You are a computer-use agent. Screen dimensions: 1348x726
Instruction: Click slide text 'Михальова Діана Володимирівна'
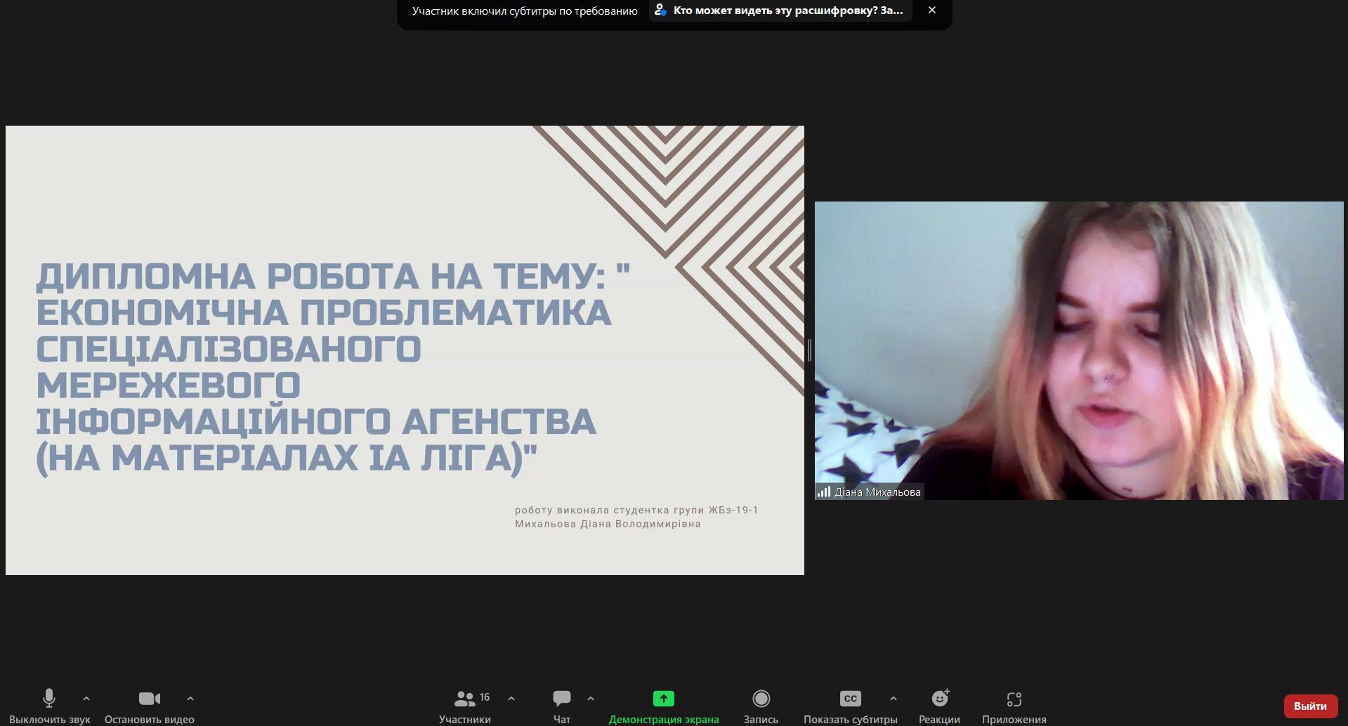click(x=608, y=524)
